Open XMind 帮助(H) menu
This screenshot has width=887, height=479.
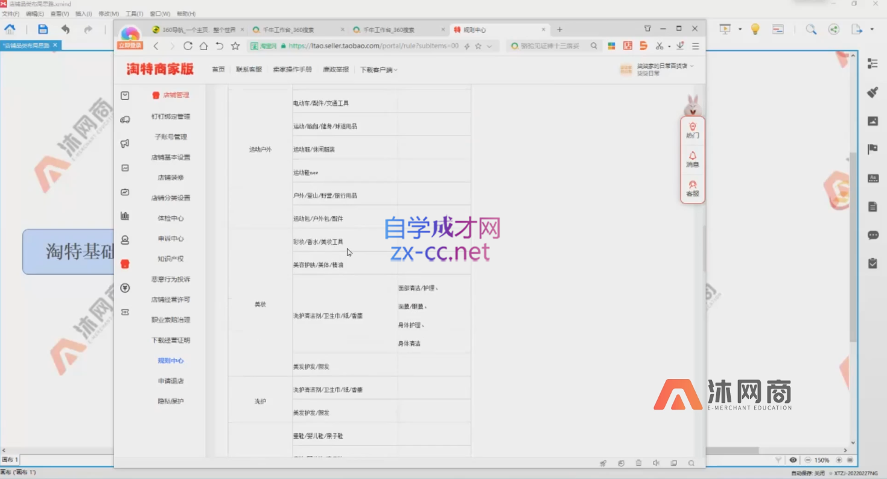tap(185, 13)
